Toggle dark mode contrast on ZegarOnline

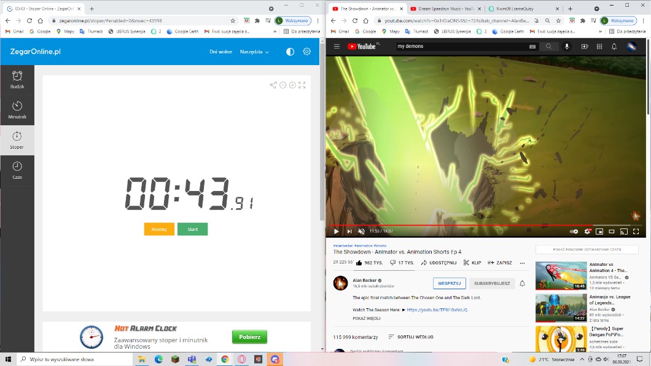pos(290,52)
